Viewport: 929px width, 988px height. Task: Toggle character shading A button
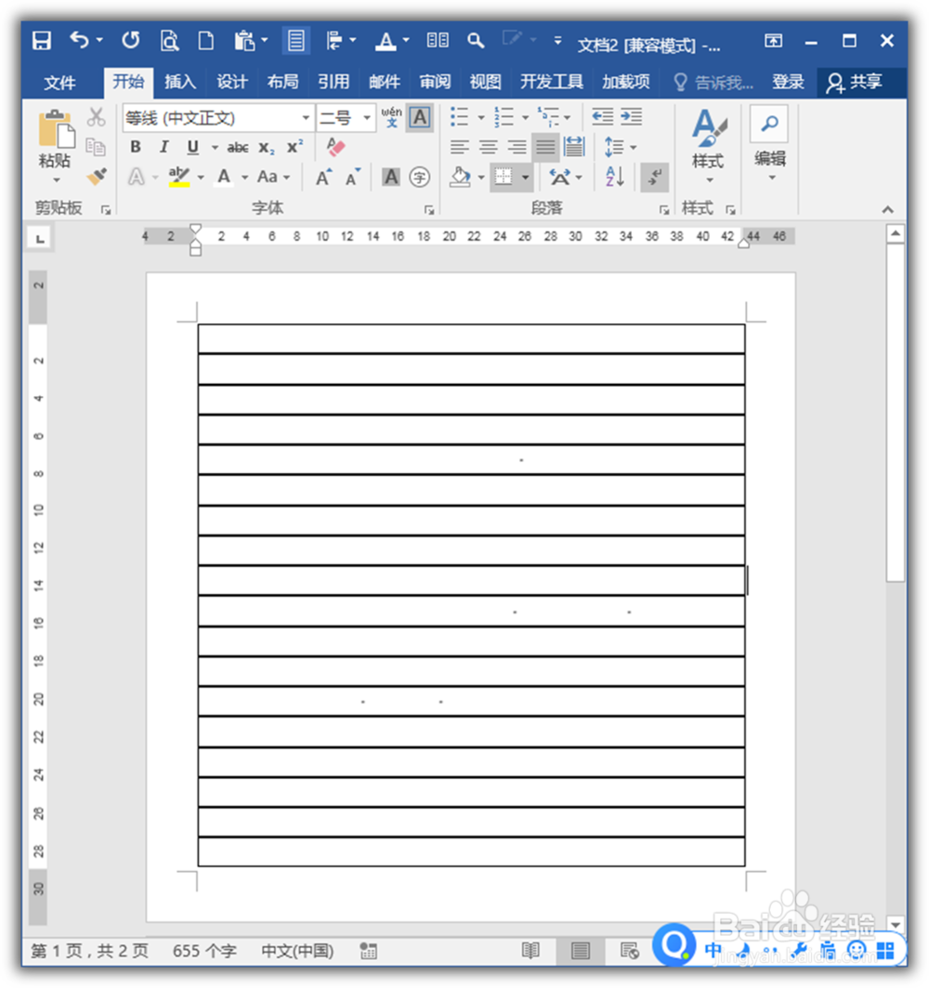(x=390, y=177)
